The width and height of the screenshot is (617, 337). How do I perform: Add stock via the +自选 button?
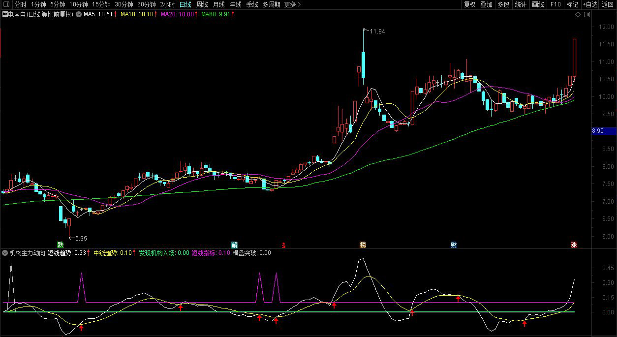[x=590, y=4]
